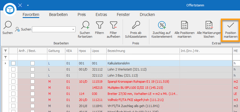Tick Anfr./Best. checkbox in Multiplex BU row
240x112 pixels.
click(x=32, y=88)
